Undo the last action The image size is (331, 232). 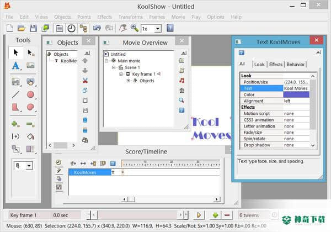point(97,28)
